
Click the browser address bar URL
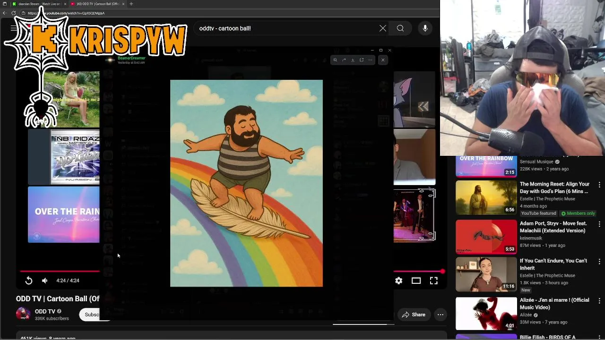tap(66, 13)
